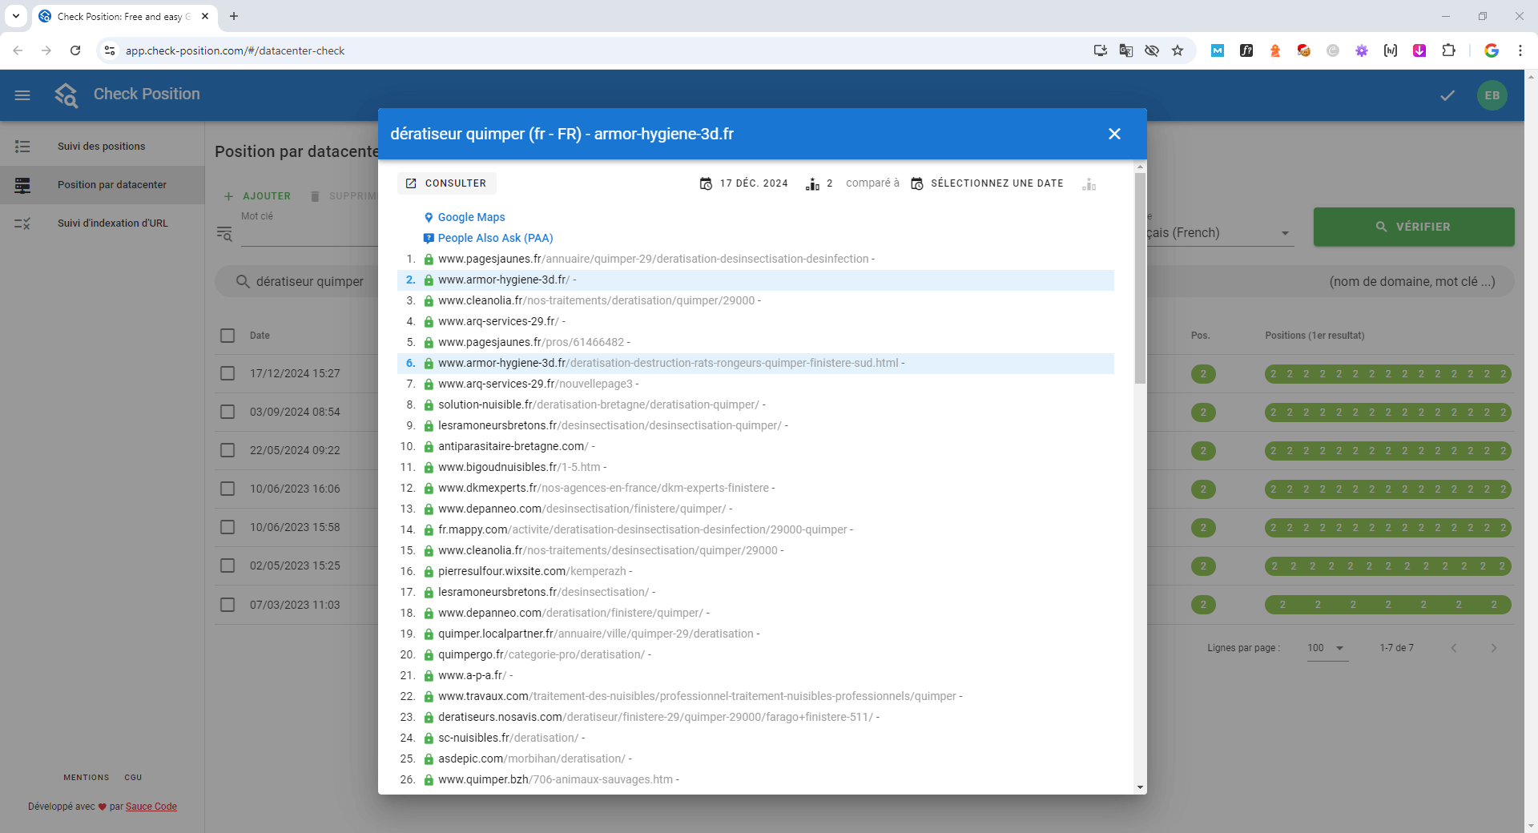Open the Sauce Code link
The width and height of the screenshot is (1538, 833).
coord(151,807)
